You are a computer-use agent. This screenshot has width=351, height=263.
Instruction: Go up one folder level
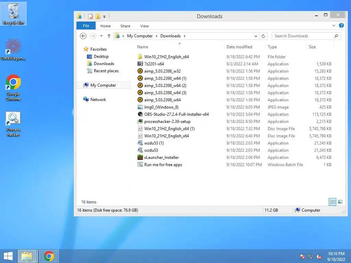click(x=109, y=36)
